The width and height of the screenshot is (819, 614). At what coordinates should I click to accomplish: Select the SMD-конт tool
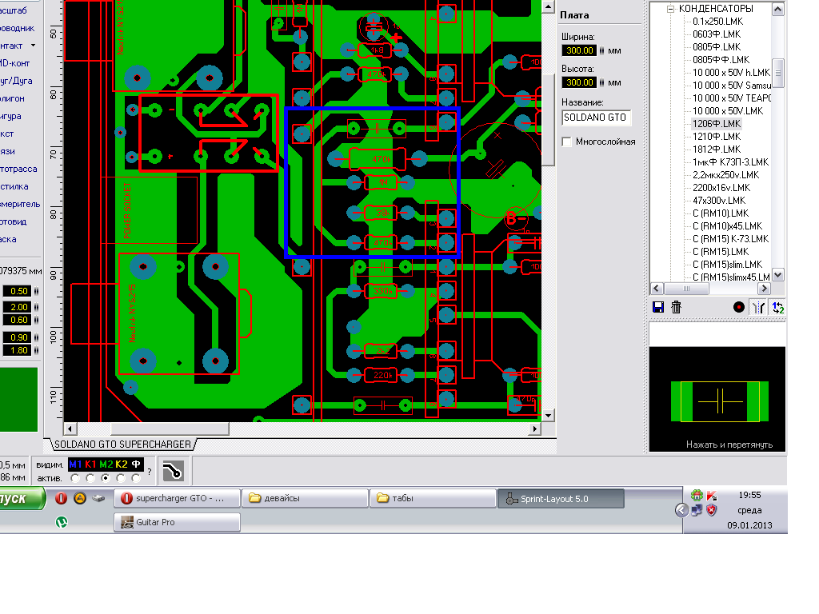(14, 63)
